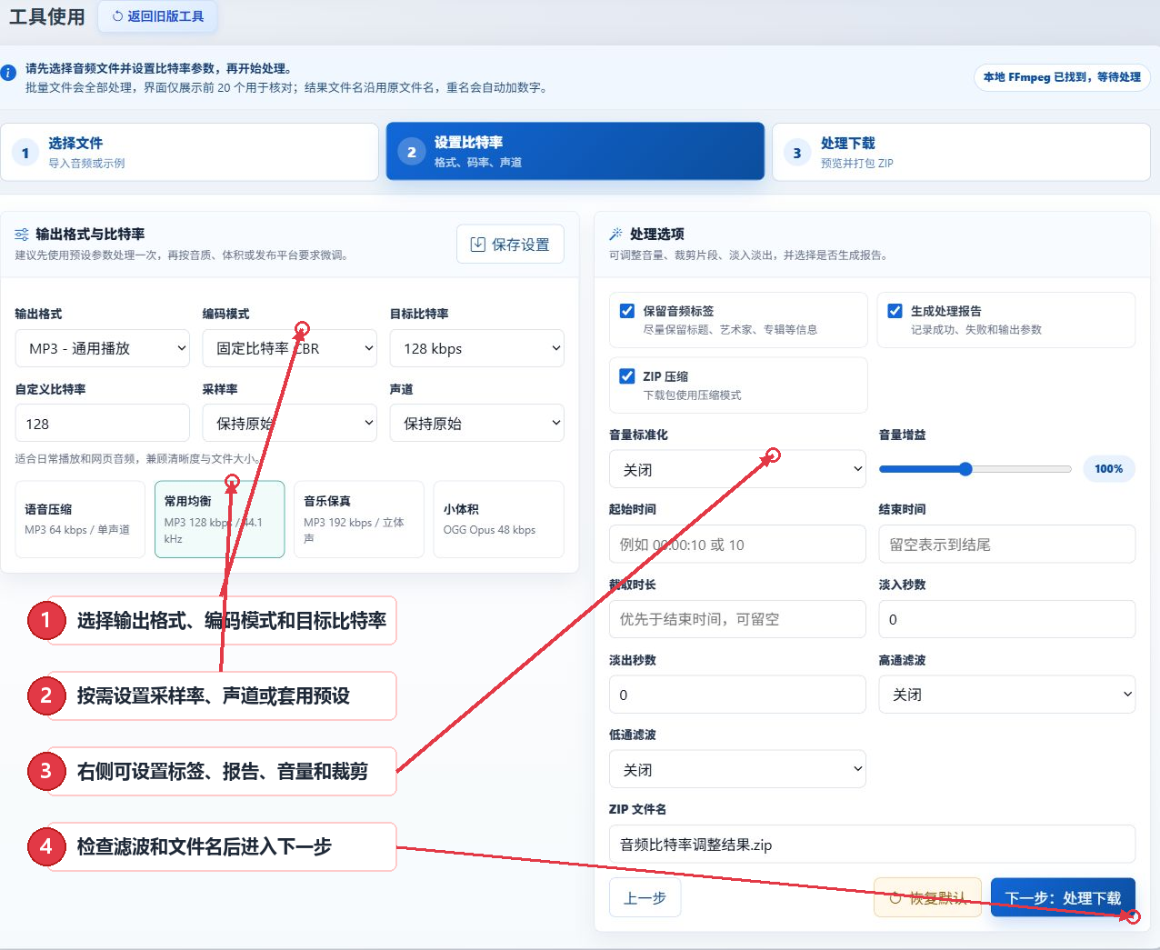Open 采样率 dropdown
This screenshot has height=950, width=1160.
[290, 424]
